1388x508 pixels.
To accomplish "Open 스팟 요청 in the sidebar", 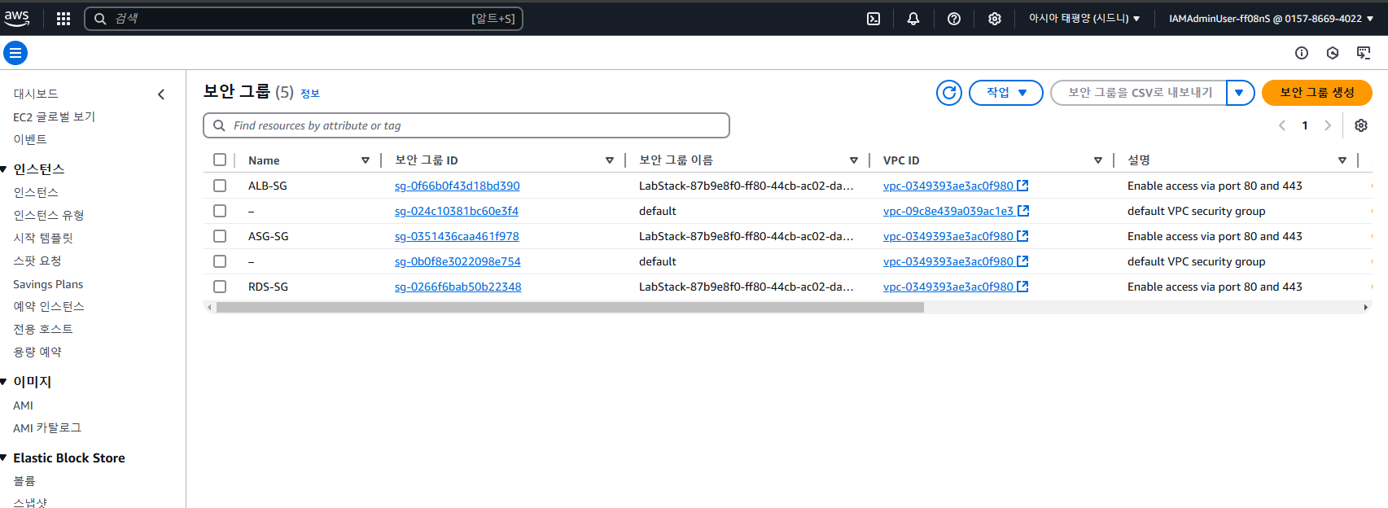I will tap(37, 261).
